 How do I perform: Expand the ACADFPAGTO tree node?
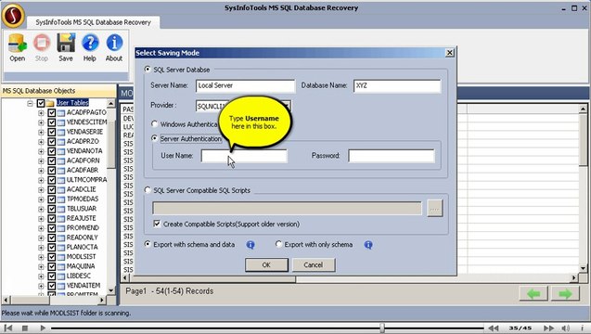pyautogui.click(x=41, y=112)
